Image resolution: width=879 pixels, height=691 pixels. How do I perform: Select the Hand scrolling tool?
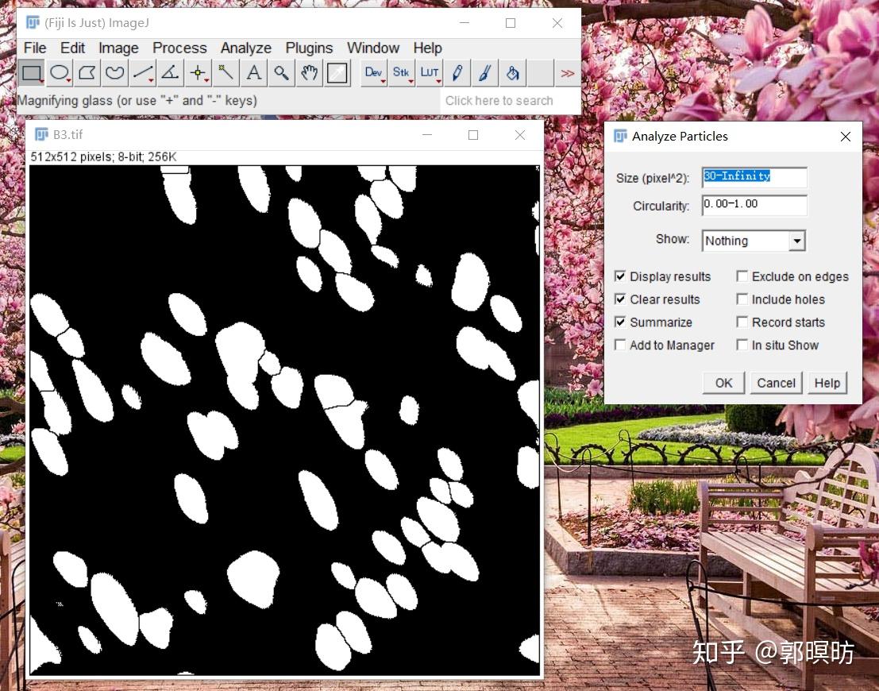(309, 72)
